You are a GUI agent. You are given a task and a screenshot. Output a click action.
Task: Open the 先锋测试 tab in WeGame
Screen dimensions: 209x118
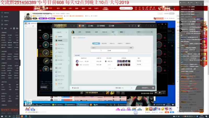tap(101, 26)
